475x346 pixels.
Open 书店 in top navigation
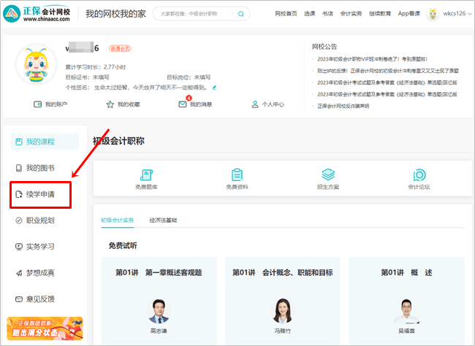point(327,14)
